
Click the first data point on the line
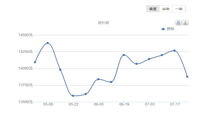click(35, 62)
